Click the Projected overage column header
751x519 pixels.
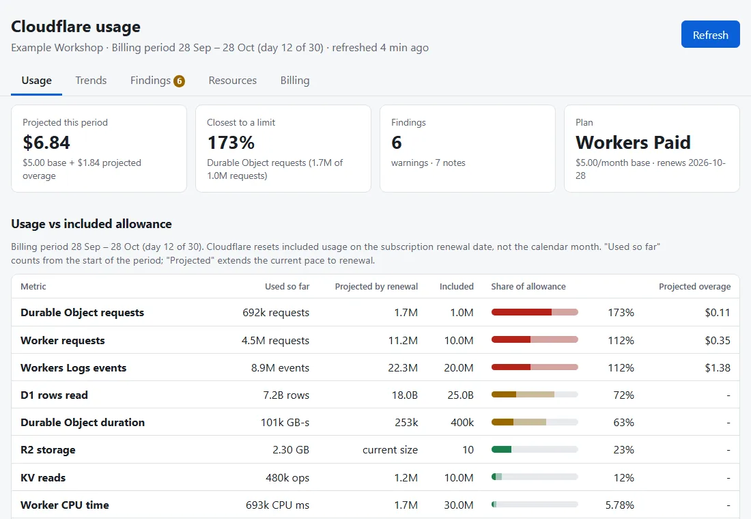(694, 287)
